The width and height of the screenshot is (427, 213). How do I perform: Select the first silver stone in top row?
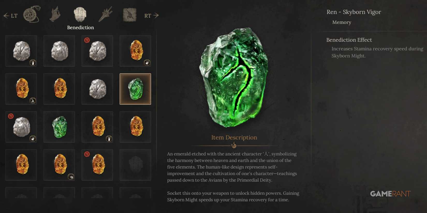coord(21,51)
